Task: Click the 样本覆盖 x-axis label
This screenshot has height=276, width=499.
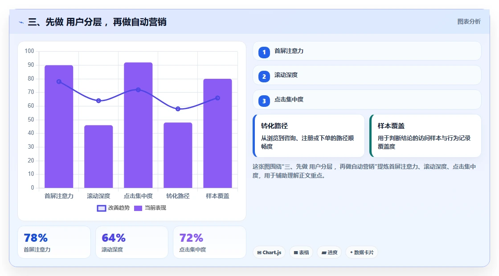Action: [218, 196]
